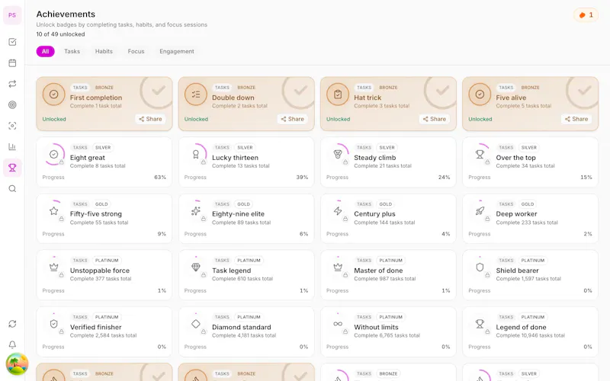Select the Achievements trophy sidebar icon

click(x=12, y=168)
